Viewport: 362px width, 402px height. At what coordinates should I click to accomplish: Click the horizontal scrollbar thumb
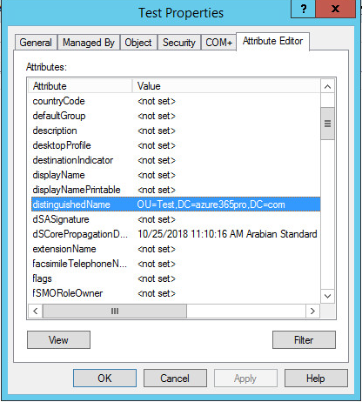pos(115,311)
